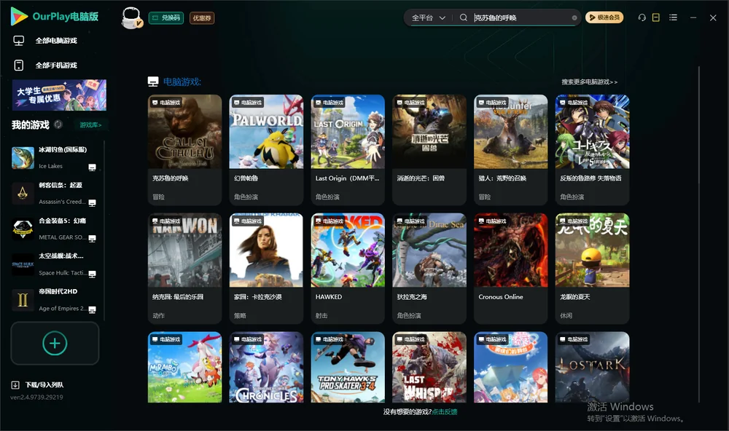This screenshot has width=729, height=431.
Task: Open the 家园：卡拉克沙漠 game card
Action: 266,268
